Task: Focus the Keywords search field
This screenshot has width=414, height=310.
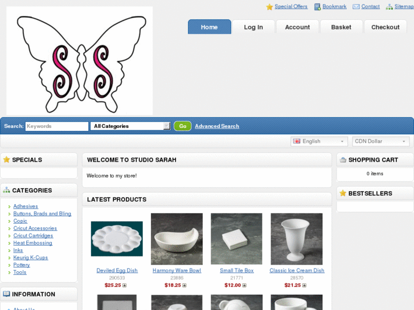Action: (x=57, y=126)
